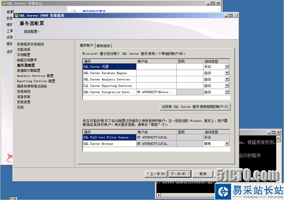Click the 服务 column header in upper table

tap(109, 61)
